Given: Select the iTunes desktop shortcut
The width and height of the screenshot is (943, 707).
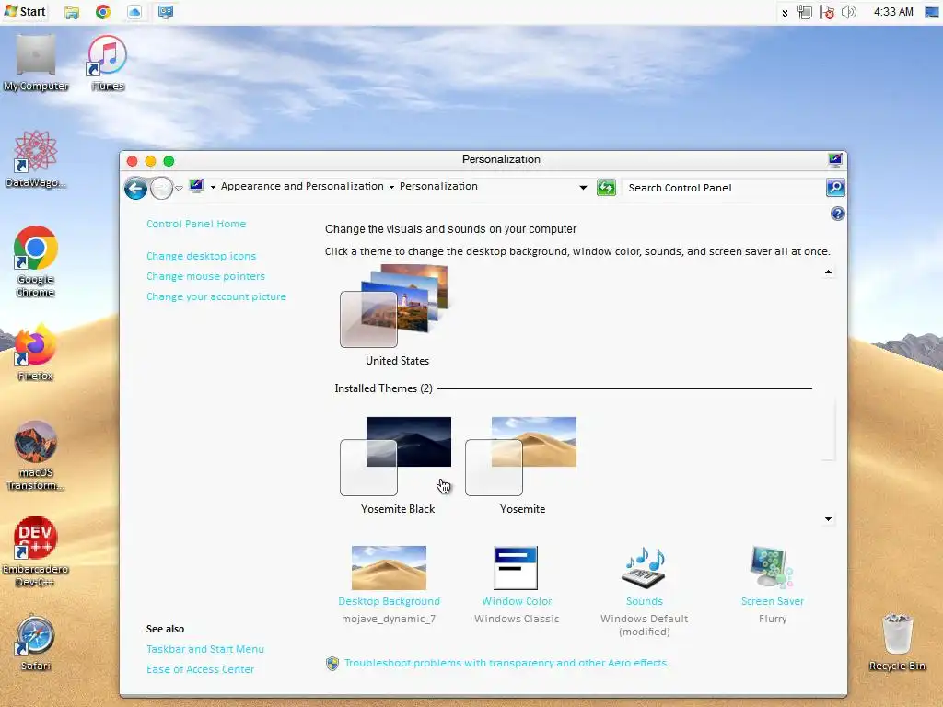Looking at the screenshot, I should 108,64.
